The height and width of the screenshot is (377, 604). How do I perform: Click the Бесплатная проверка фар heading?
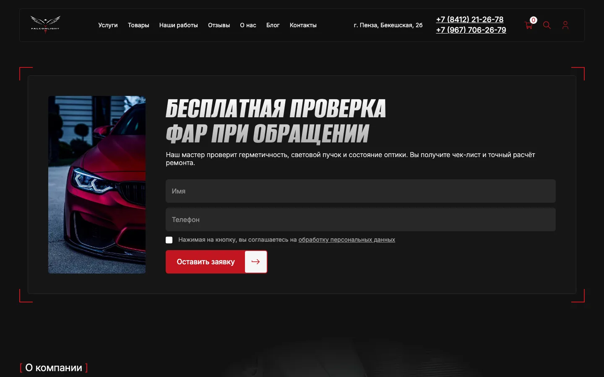(x=276, y=121)
